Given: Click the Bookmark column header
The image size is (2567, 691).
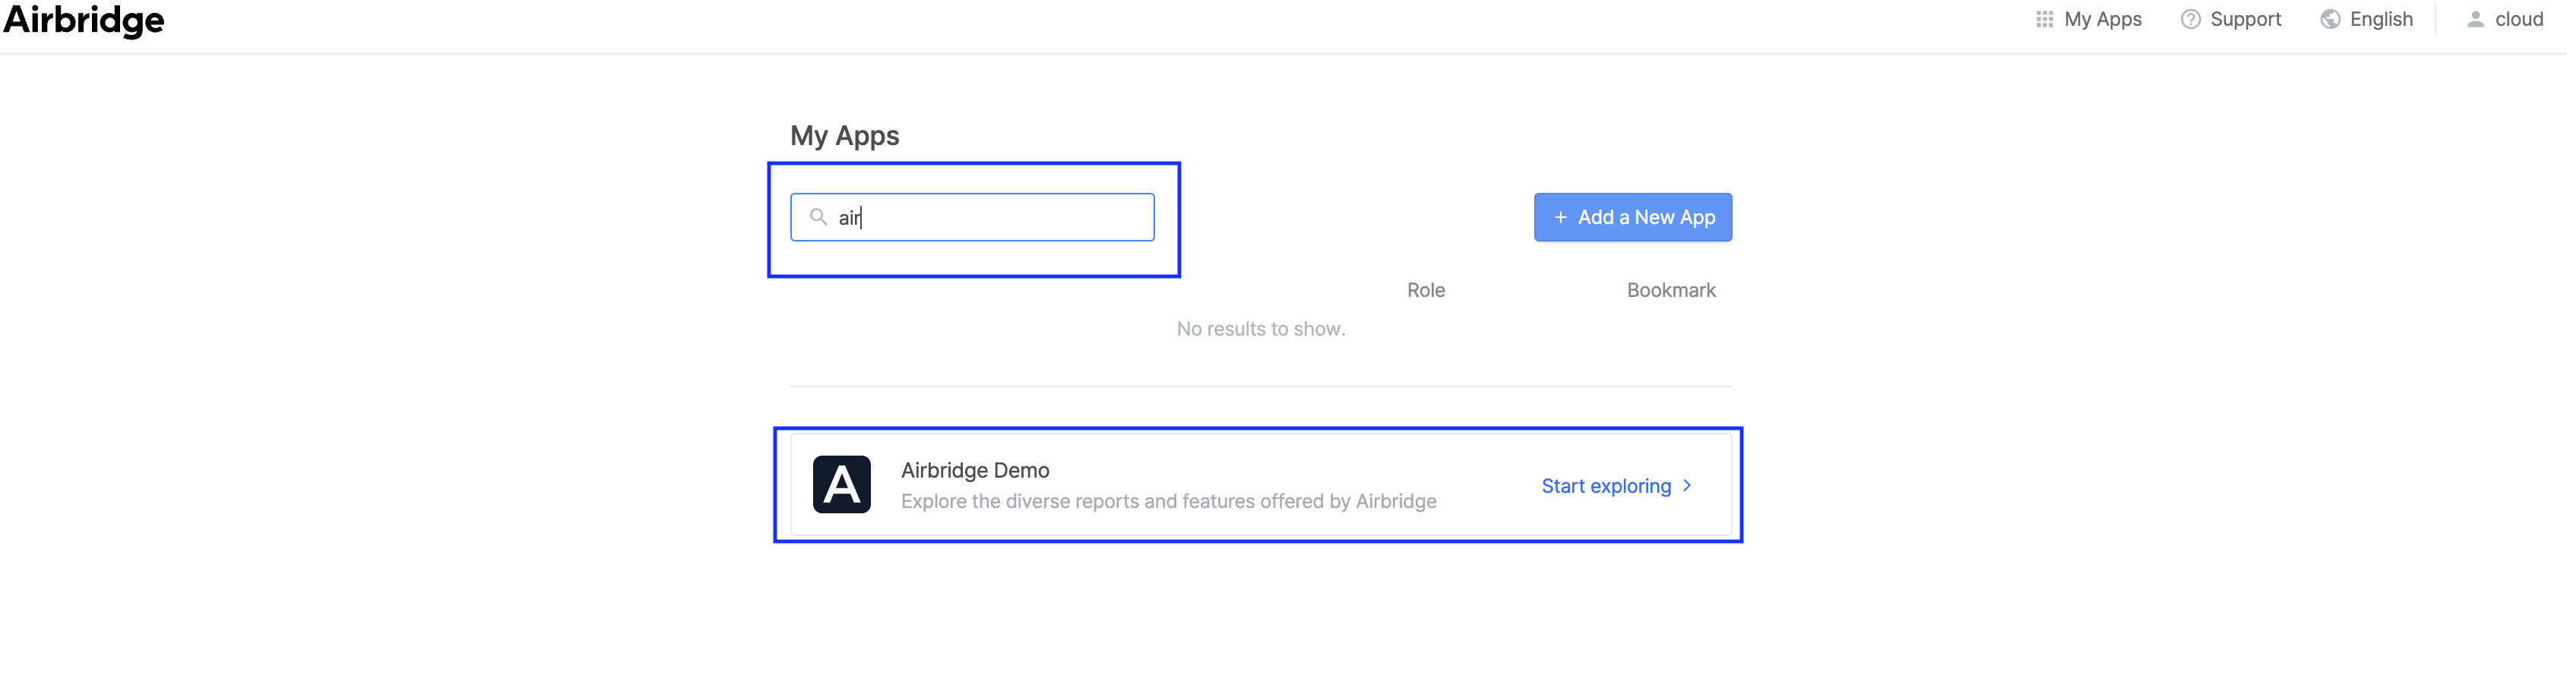Looking at the screenshot, I should pos(1671,291).
